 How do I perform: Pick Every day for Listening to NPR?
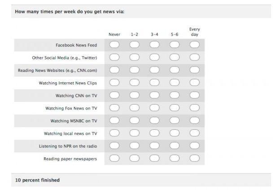[195, 146]
